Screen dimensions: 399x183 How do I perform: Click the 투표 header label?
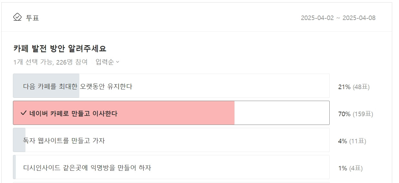(33, 18)
